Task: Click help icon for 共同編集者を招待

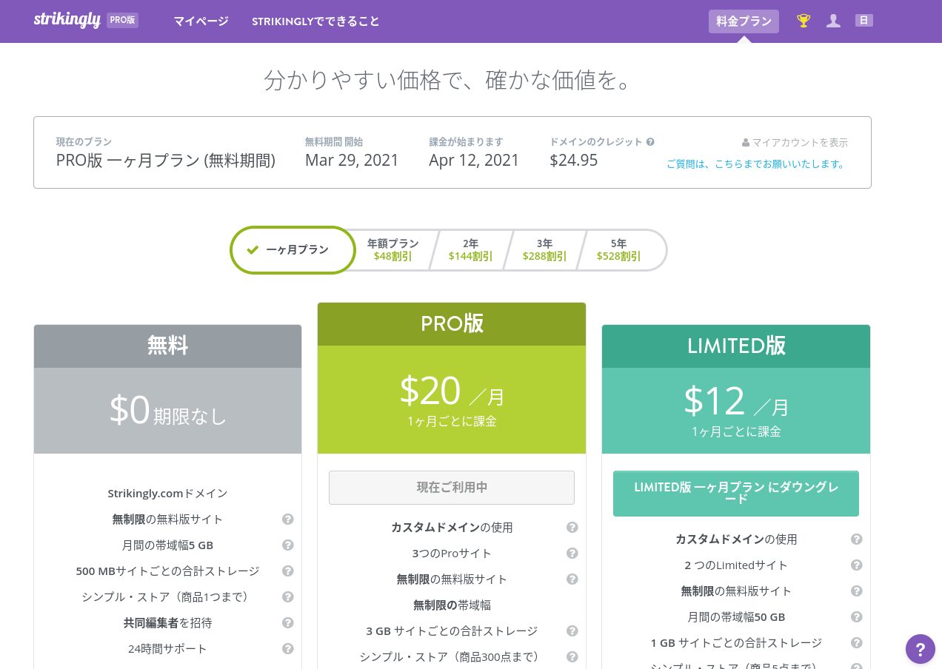Action: coord(288,623)
